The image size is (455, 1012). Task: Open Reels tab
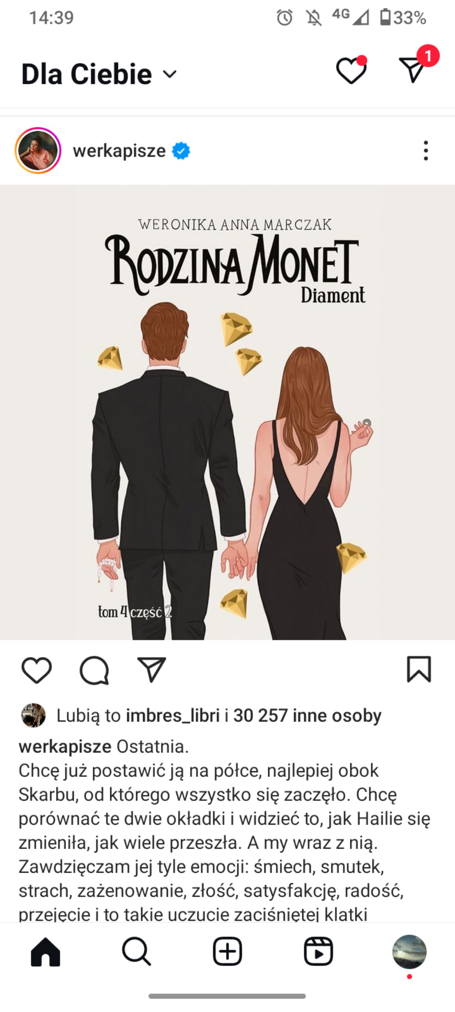[318, 952]
